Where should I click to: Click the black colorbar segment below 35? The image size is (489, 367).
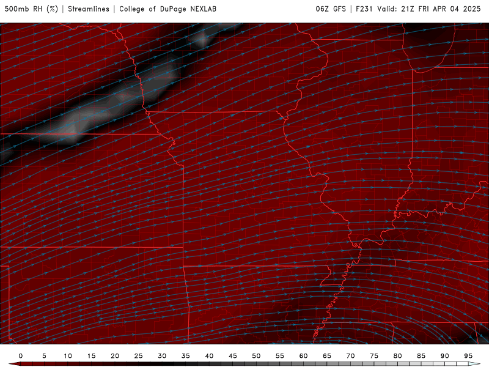[x=180, y=364]
